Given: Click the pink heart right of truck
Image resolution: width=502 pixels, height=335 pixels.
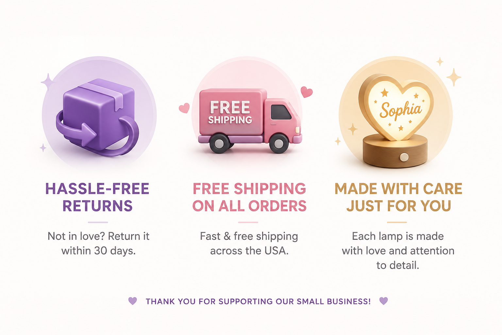Looking at the screenshot, I should click(x=307, y=92).
